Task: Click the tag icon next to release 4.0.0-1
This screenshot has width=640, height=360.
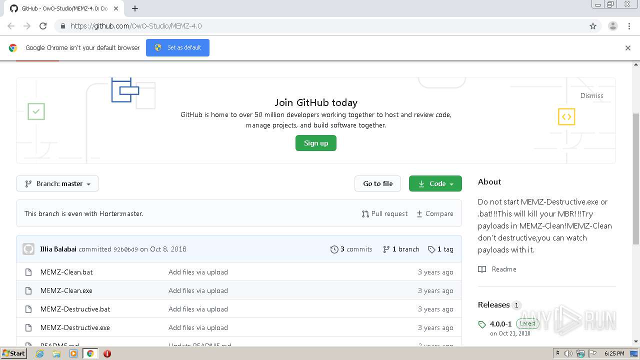Action: (x=482, y=324)
